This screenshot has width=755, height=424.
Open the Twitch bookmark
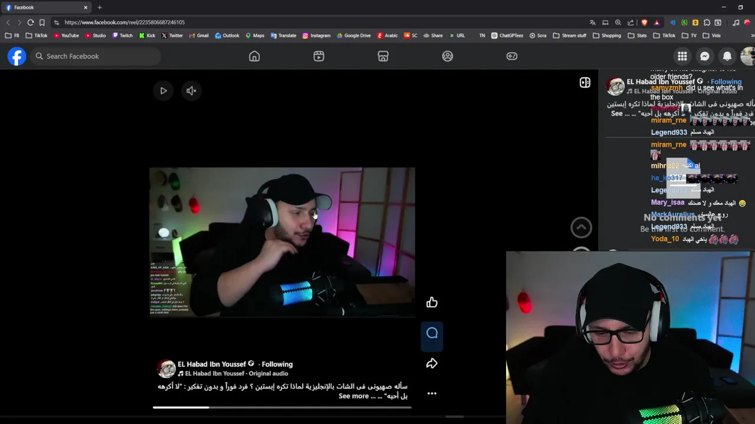pos(122,35)
